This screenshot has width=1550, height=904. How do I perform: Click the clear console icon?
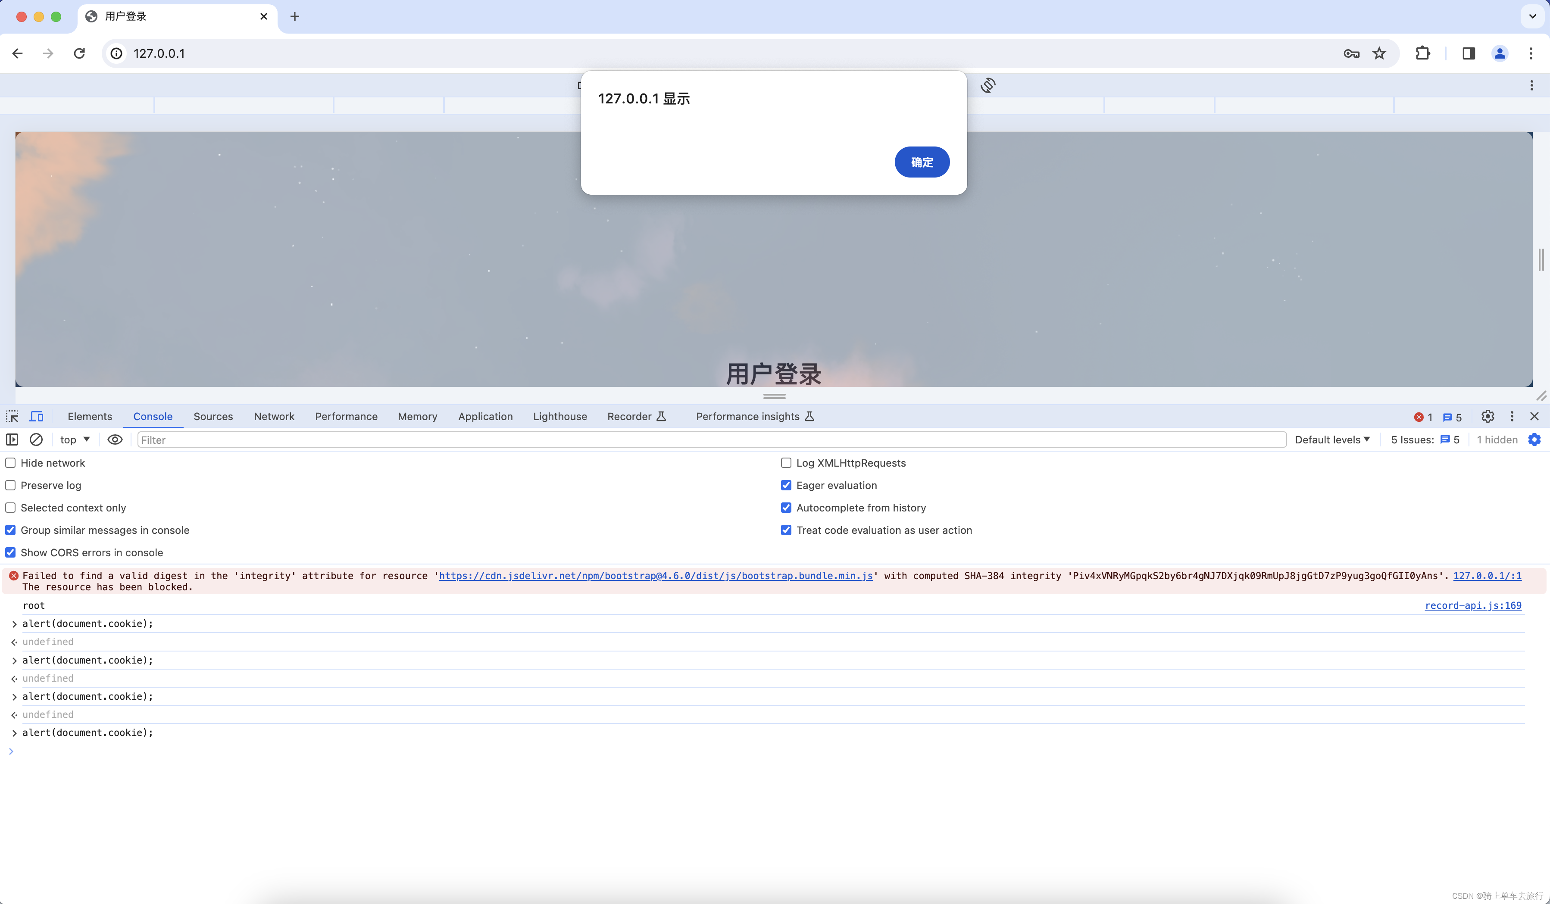(x=36, y=439)
